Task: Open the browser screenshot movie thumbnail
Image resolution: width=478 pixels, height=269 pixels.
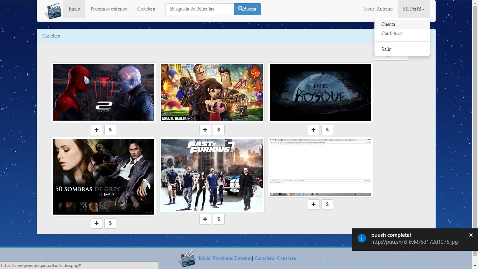Action: point(321,167)
